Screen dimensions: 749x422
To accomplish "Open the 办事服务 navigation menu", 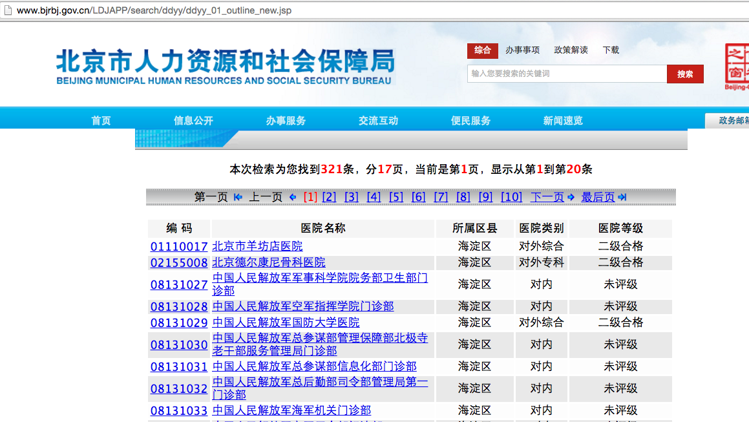I will click(286, 121).
